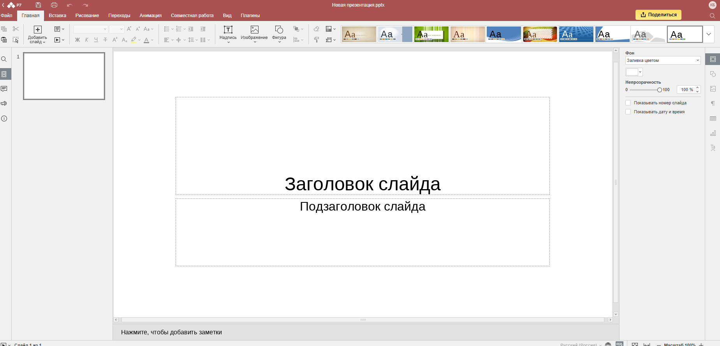Undo the last action
Image resolution: width=720 pixels, height=346 pixels.
coord(70,5)
